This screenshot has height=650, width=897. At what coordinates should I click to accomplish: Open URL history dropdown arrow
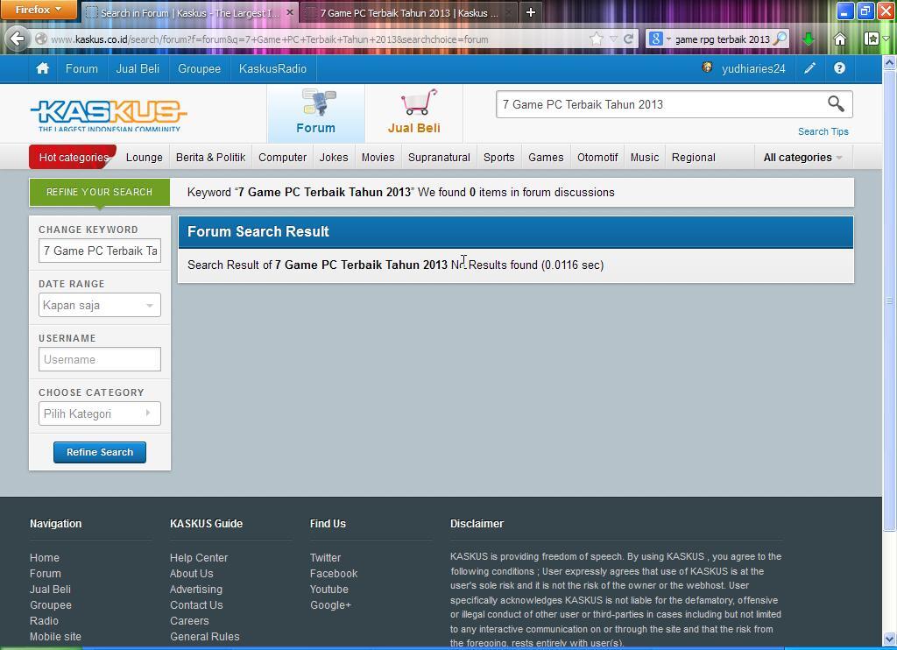point(613,39)
